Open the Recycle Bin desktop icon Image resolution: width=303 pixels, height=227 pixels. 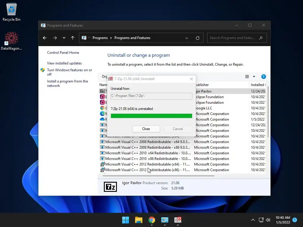click(x=12, y=12)
